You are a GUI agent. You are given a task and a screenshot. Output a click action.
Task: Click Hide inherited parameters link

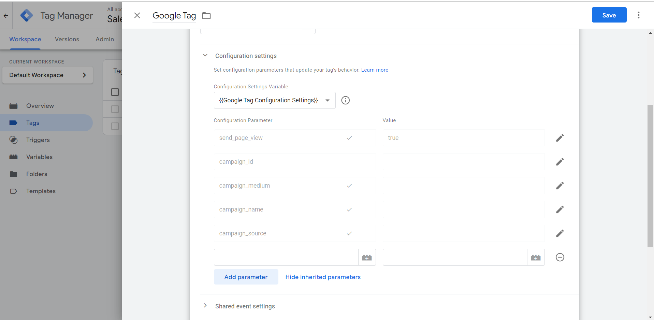click(323, 277)
